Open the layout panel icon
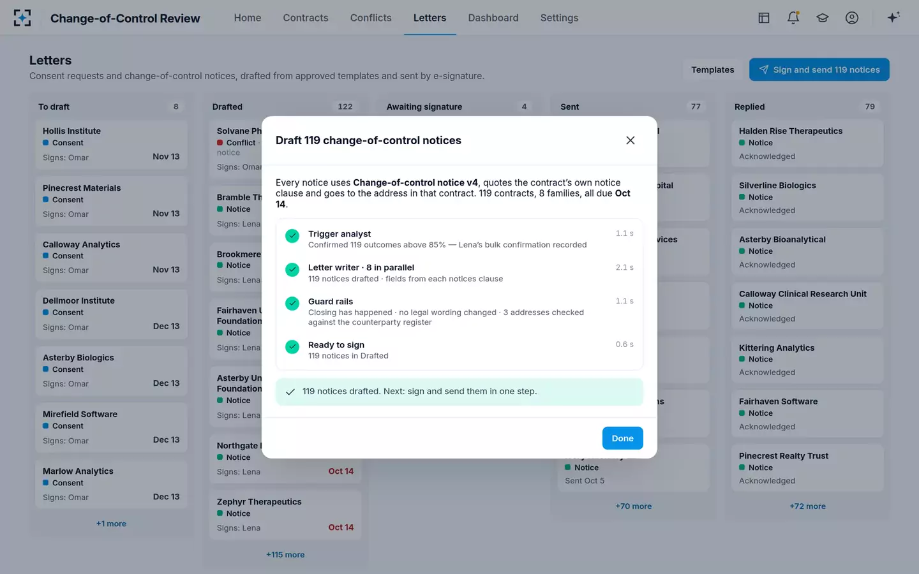 click(x=764, y=18)
